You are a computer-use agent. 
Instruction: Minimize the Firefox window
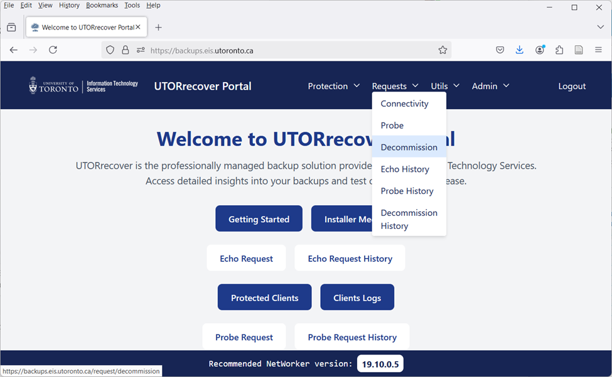pos(549,8)
